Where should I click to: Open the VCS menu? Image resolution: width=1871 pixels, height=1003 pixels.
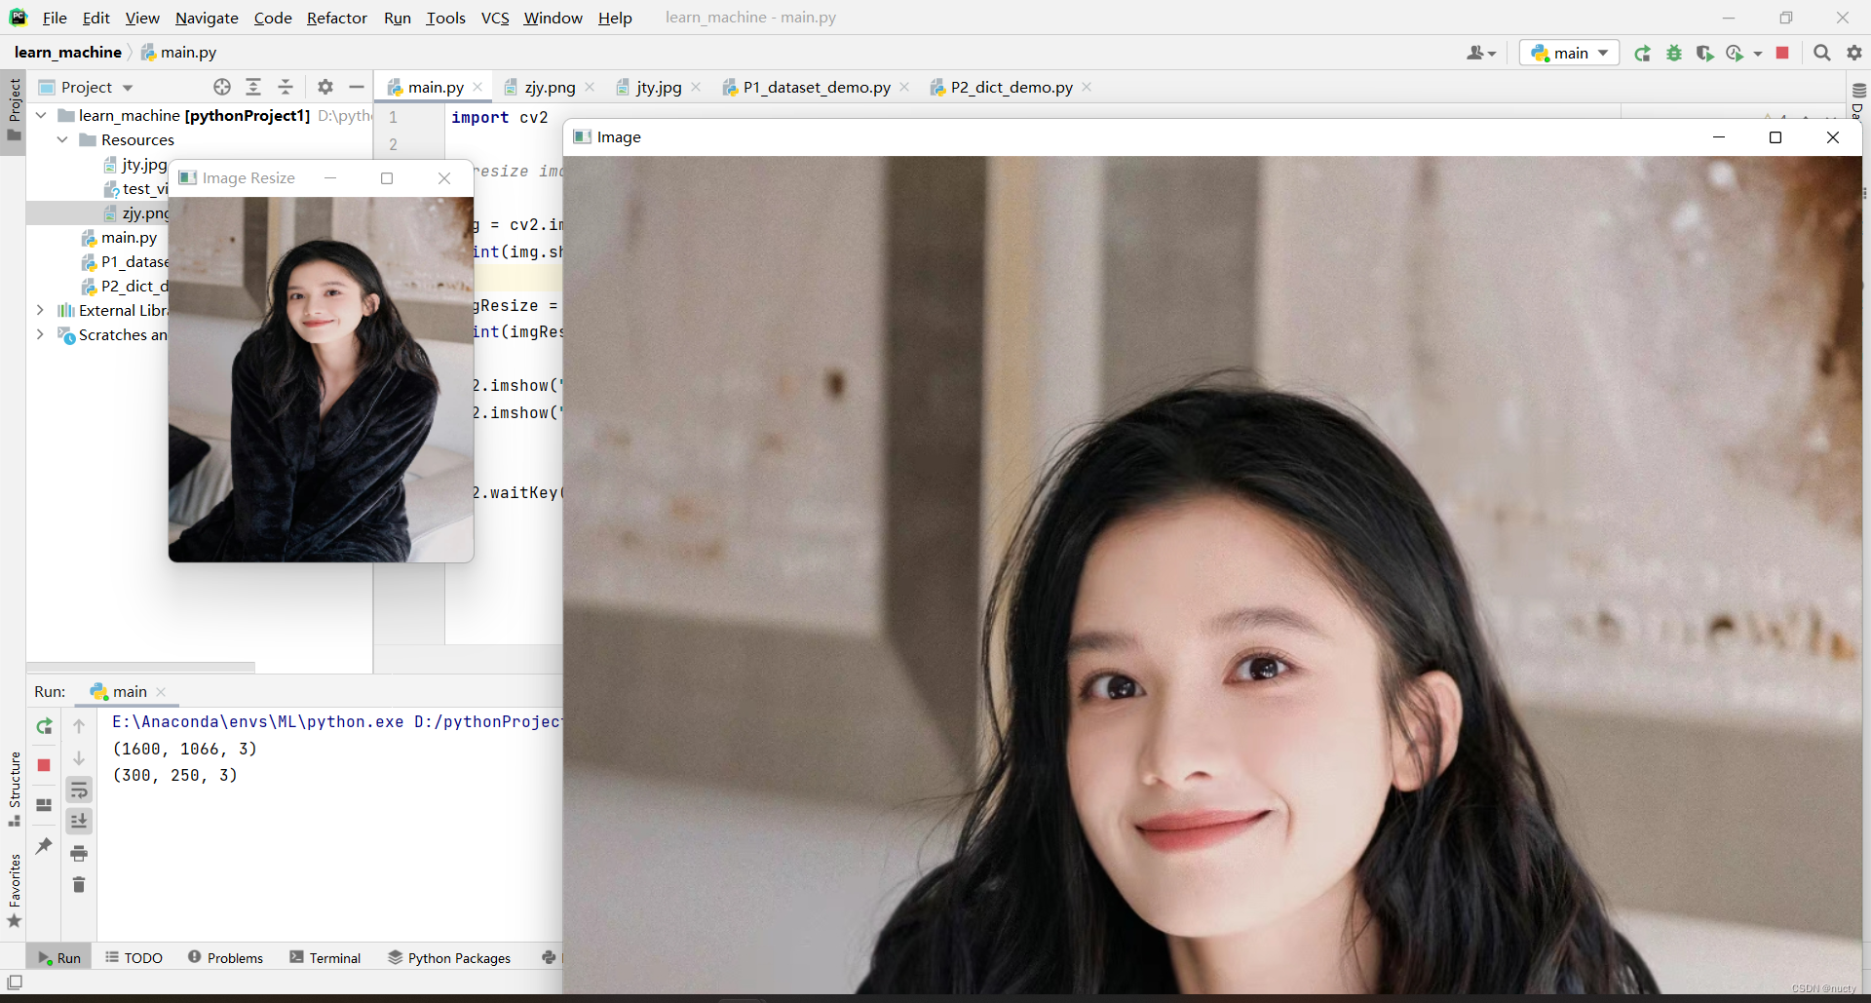[495, 18]
